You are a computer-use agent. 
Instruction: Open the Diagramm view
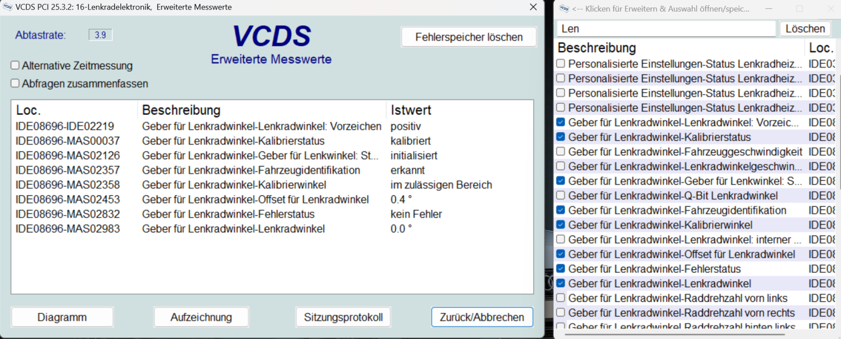click(62, 317)
